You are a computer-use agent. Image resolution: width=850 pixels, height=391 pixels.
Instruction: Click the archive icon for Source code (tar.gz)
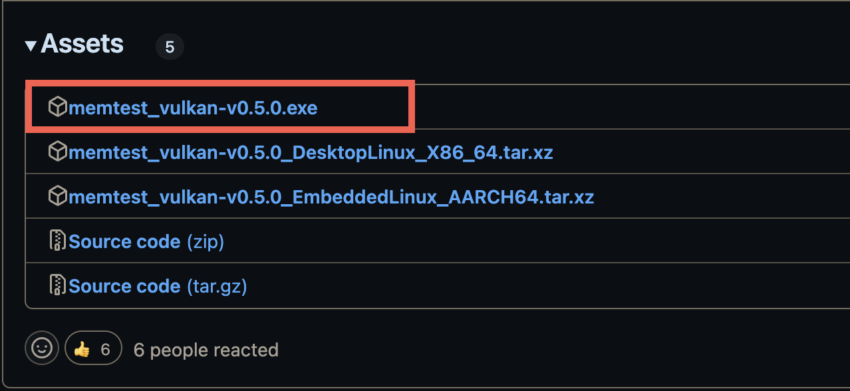59,285
